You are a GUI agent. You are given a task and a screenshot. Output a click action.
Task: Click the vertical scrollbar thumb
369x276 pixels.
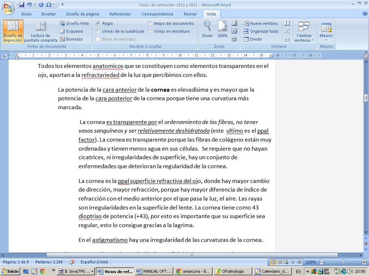[366, 98]
